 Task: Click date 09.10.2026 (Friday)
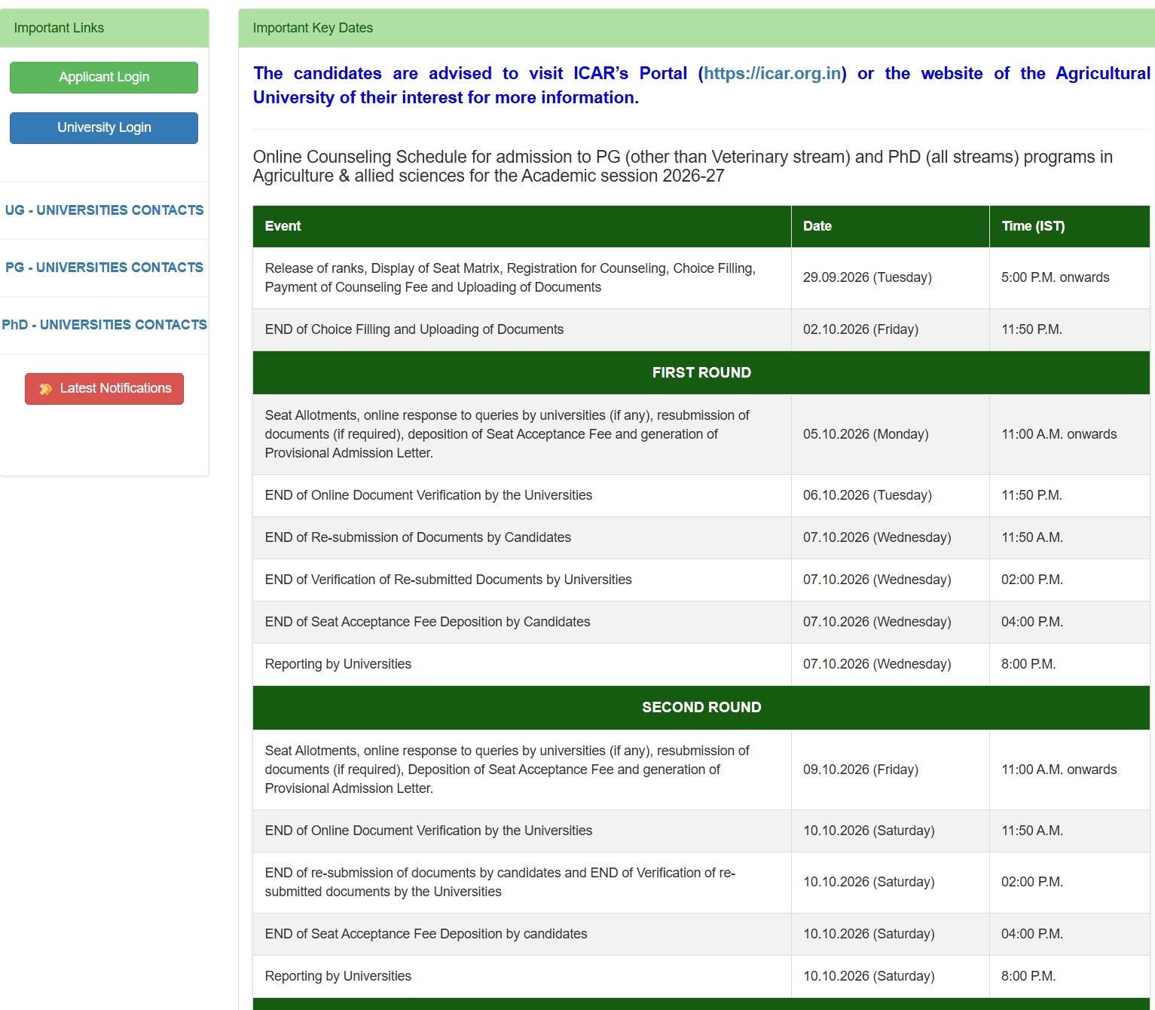(x=860, y=770)
